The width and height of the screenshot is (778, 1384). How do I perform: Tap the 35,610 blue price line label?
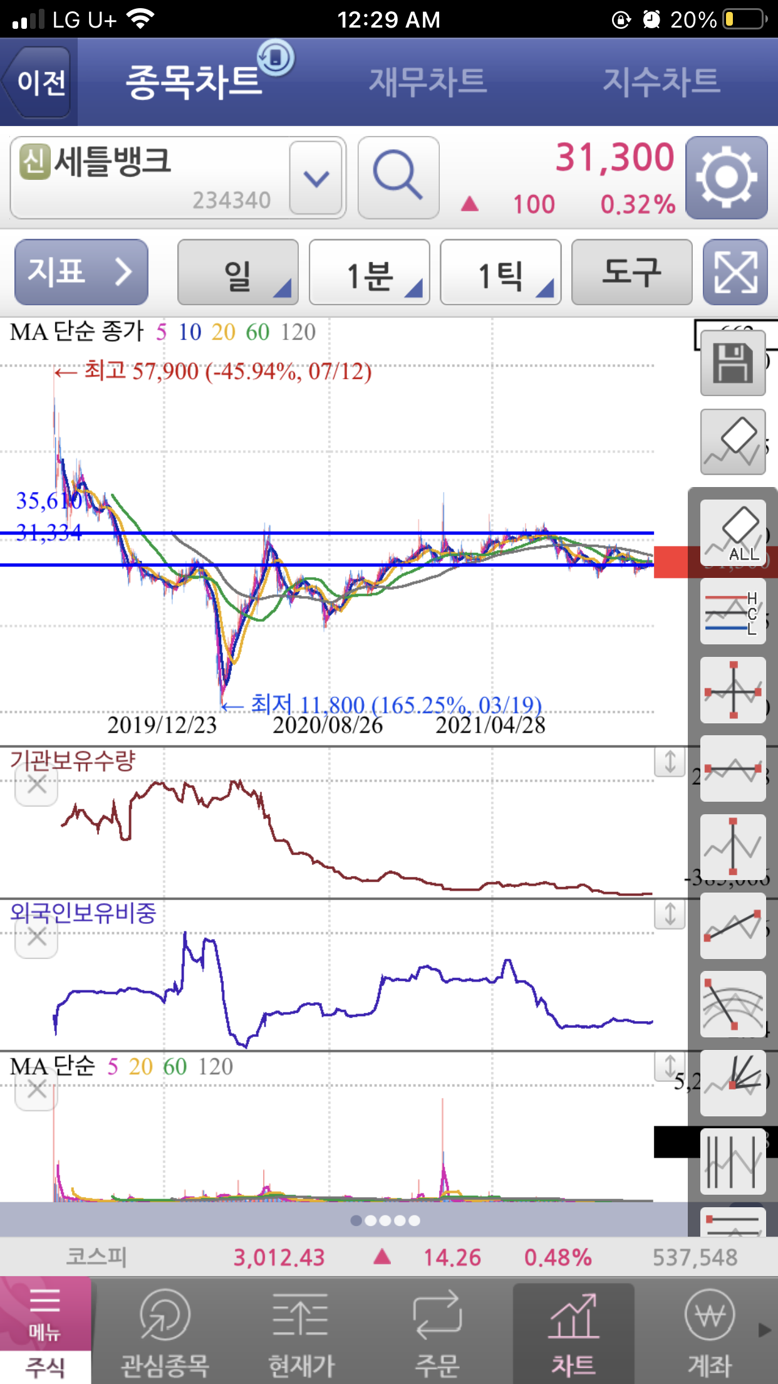tap(49, 501)
